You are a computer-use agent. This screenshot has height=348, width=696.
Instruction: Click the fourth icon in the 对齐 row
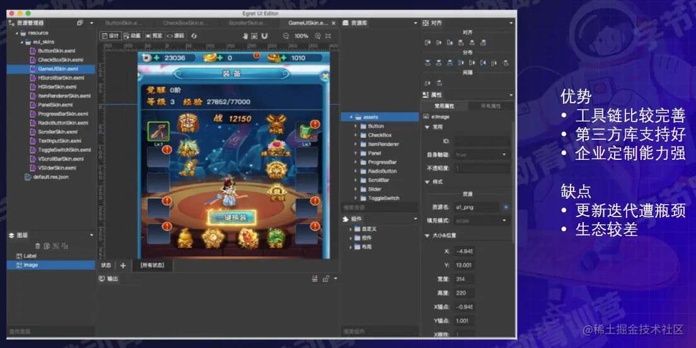461,43
